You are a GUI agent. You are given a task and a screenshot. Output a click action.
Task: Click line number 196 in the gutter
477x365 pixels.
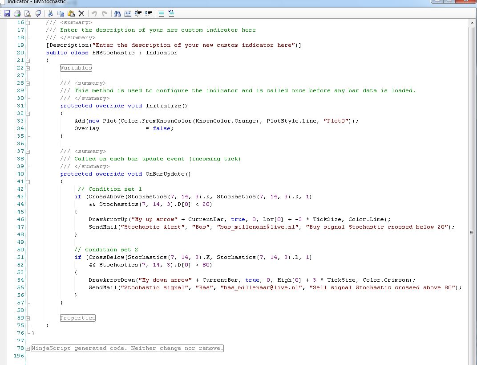click(x=19, y=356)
